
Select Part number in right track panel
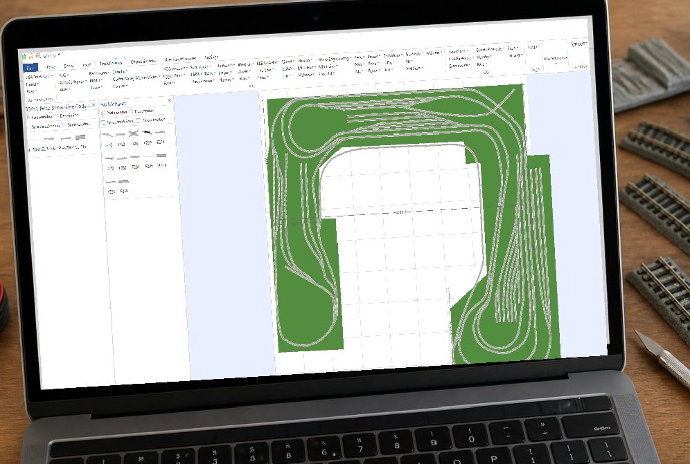pyautogui.click(x=114, y=113)
